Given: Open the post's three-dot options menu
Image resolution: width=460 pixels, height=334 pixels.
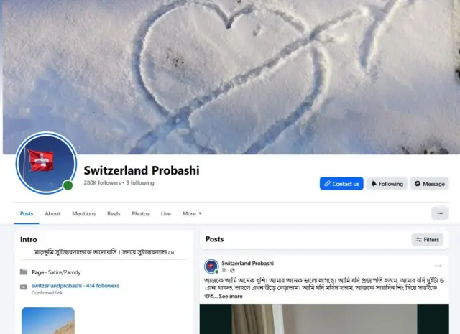Looking at the screenshot, I should coord(438,266).
